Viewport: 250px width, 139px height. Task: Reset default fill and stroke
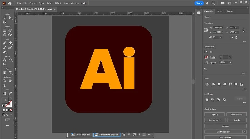pyautogui.click(x=3, y=106)
